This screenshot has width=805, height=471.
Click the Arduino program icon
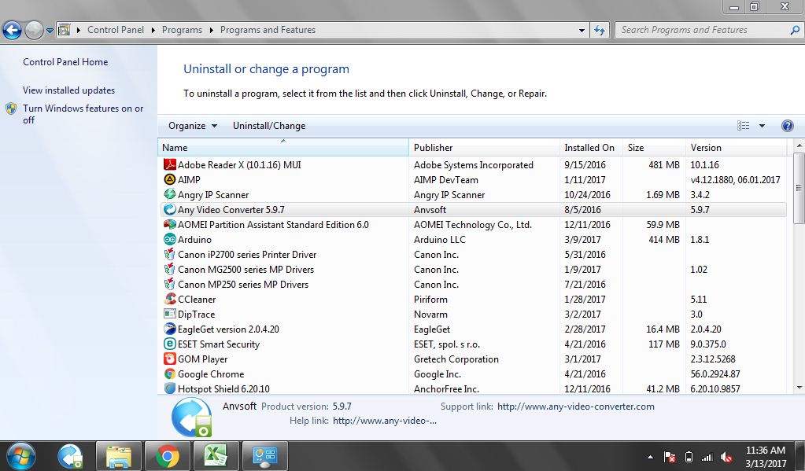tap(170, 239)
